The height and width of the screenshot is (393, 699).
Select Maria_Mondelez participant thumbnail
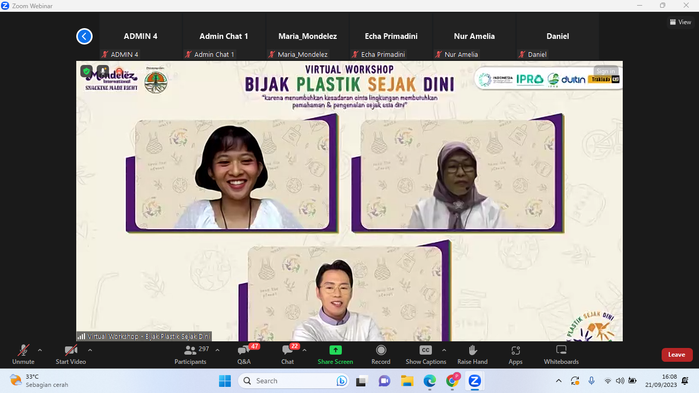308,37
